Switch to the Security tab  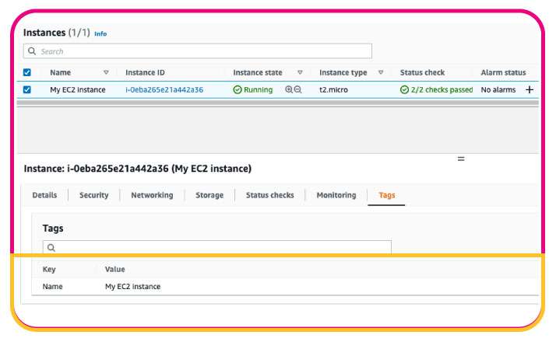click(93, 195)
